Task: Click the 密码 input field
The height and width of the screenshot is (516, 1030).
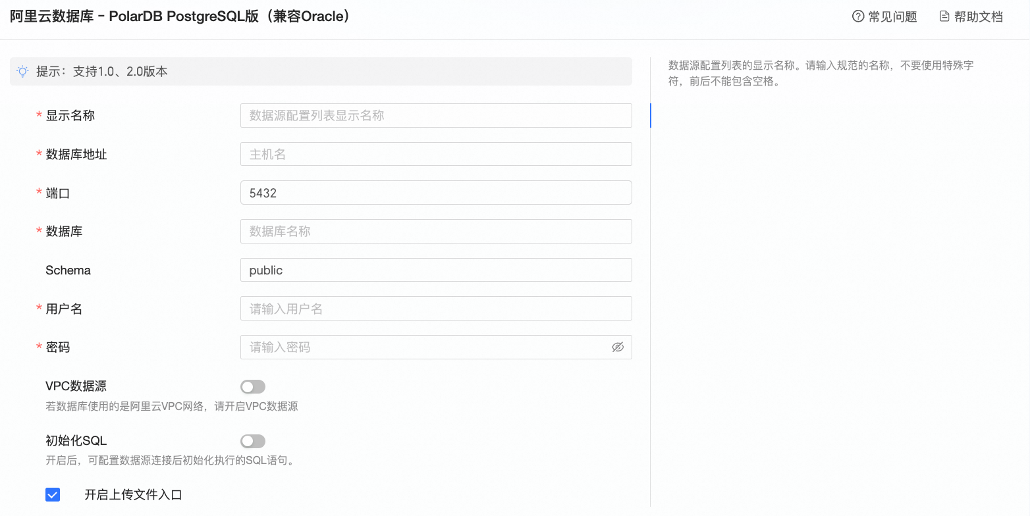Action: click(x=436, y=347)
